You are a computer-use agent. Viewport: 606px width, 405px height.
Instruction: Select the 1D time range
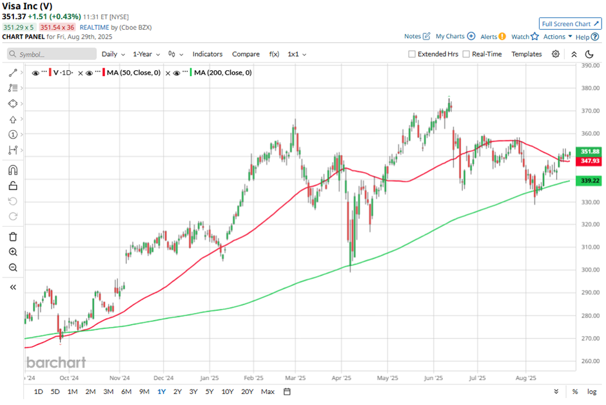38,391
